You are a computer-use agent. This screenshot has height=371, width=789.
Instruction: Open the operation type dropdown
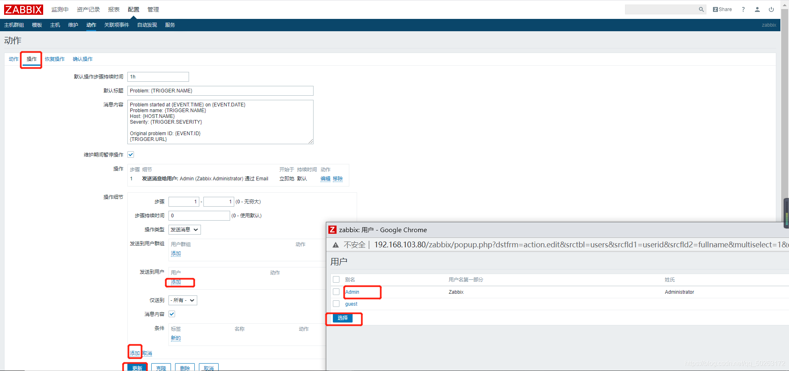[x=185, y=230]
